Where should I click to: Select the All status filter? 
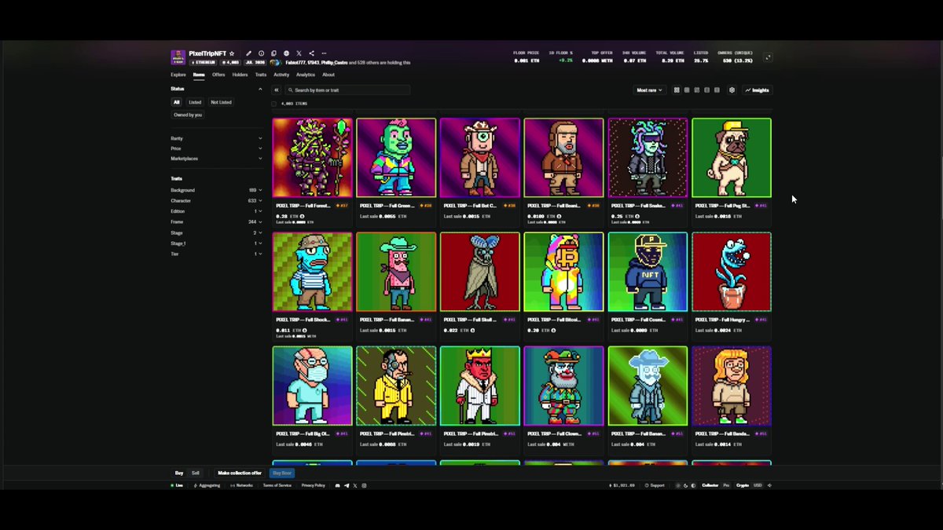[x=177, y=102]
